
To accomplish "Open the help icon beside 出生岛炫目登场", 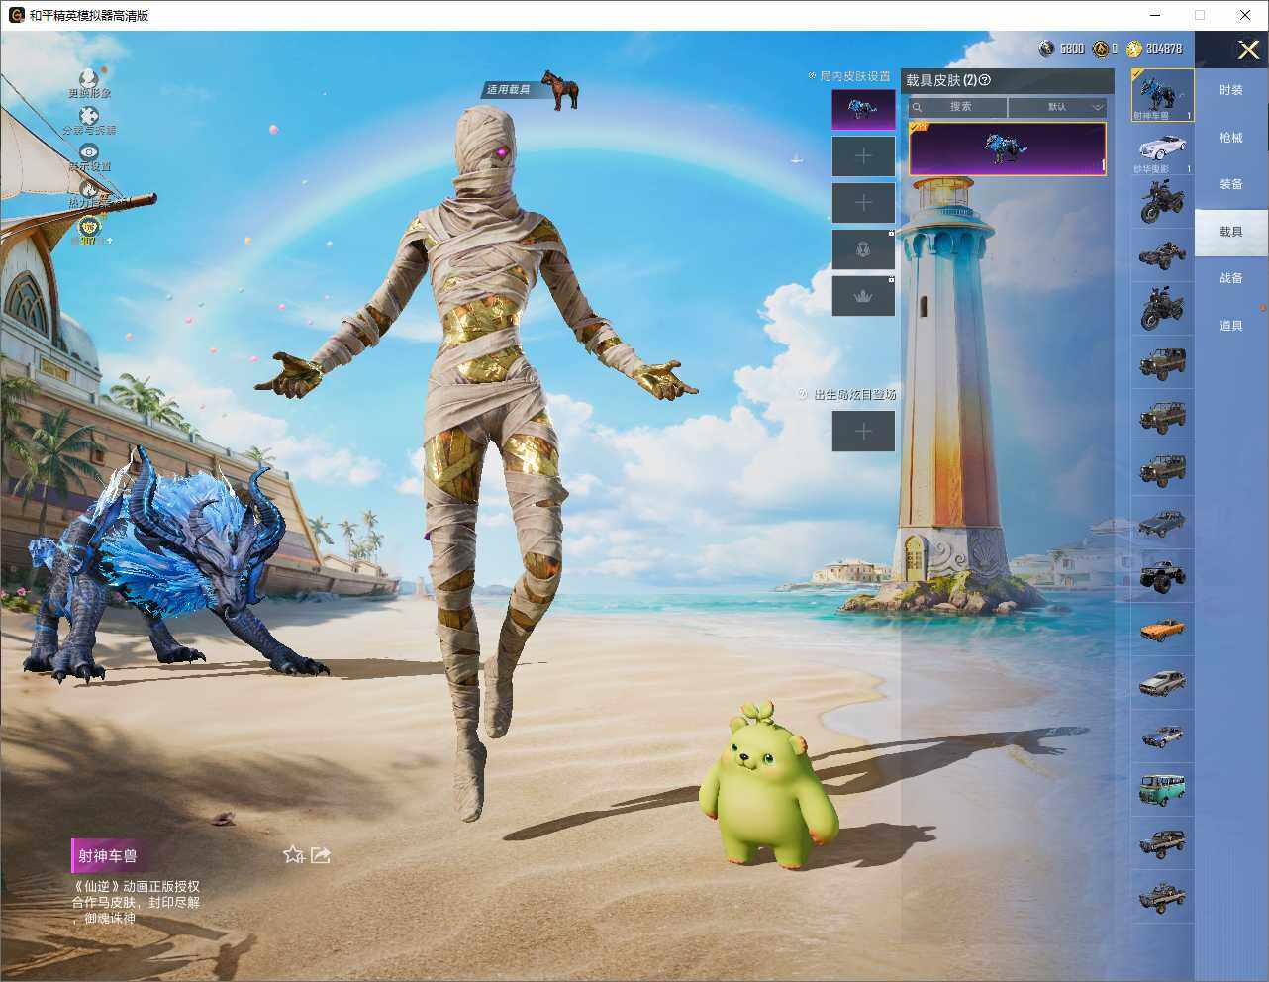I will pyautogui.click(x=803, y=394).
